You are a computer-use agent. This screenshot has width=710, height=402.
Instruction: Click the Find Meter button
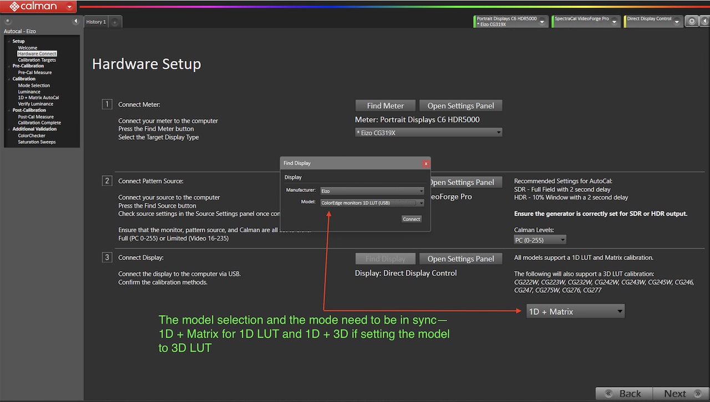pyautogui.click(x=386, y=106)
